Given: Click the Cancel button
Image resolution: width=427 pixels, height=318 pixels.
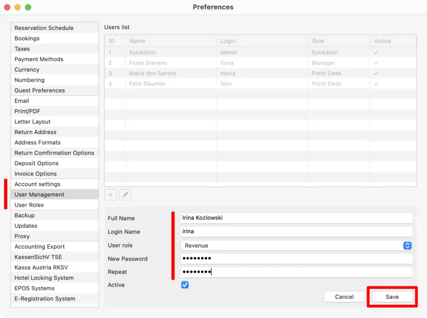Looking at the screenshot, I should coord(344,297).
